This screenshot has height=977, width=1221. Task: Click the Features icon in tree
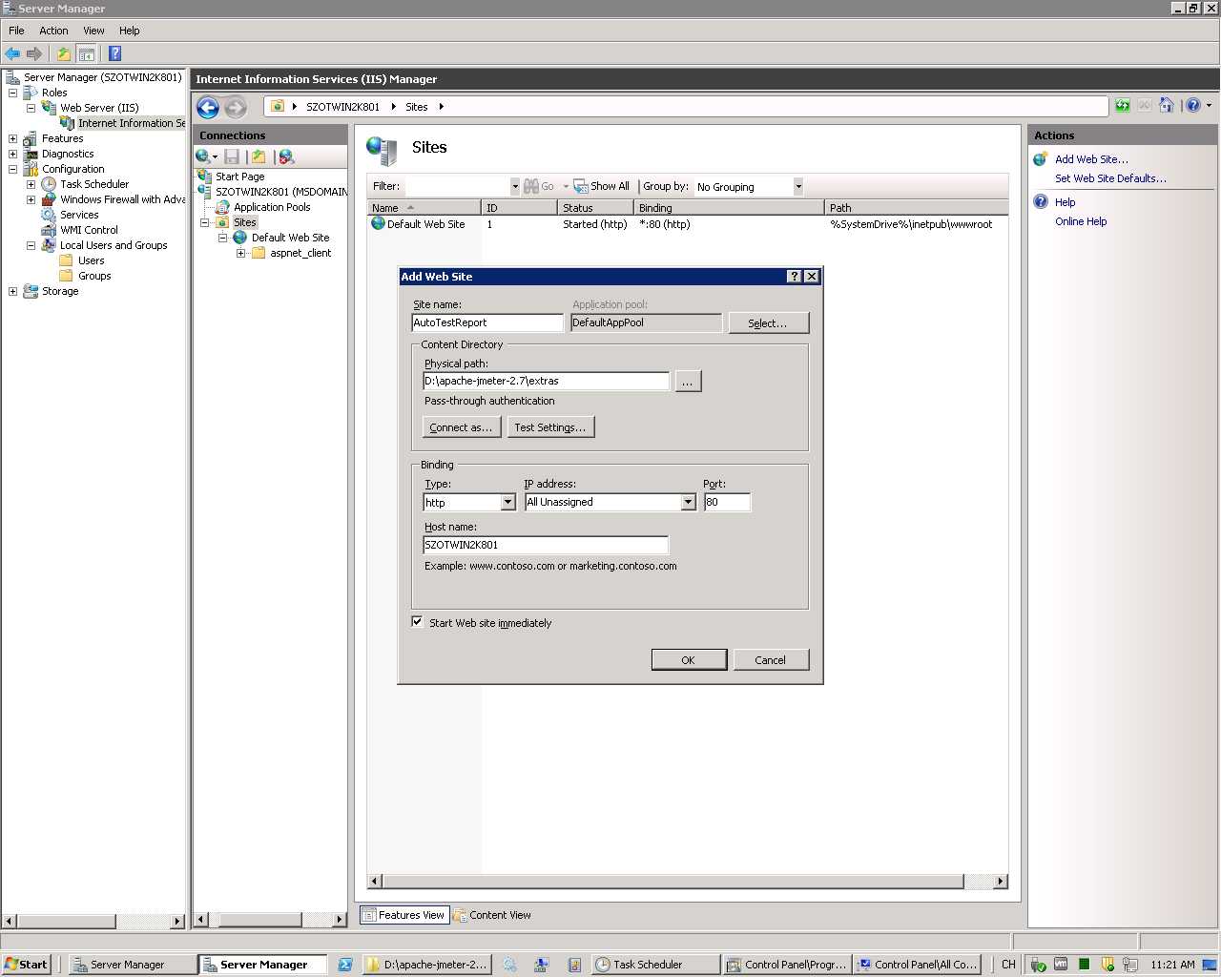(x=31, y=138)
